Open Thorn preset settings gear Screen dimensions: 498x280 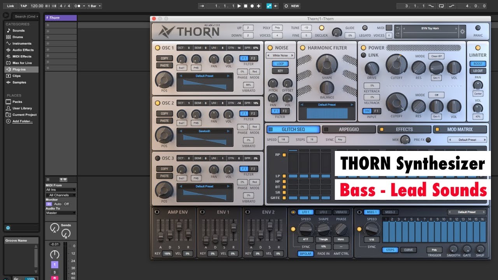[x=462, y=31]
